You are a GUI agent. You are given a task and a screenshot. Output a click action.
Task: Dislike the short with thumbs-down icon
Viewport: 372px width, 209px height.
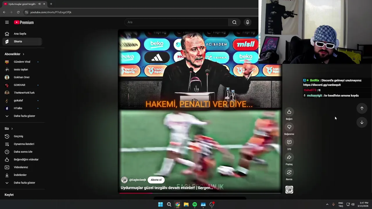(289, 127)
